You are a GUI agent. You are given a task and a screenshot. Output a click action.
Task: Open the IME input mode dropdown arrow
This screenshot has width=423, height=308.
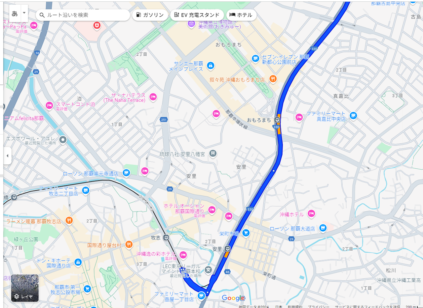click(x=24, y=13)
